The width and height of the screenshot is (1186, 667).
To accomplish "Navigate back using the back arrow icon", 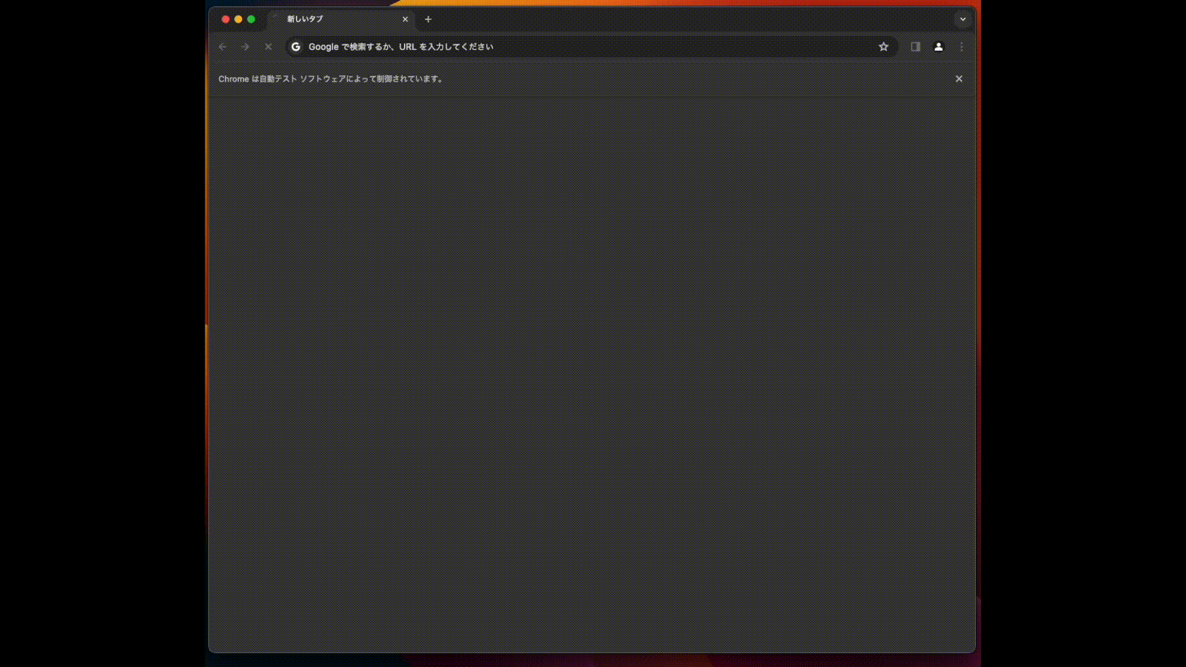I will [223, 47].
